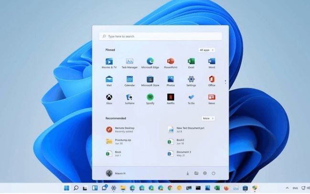Viewport: 310px width, 194px height.
Task: Open the Calendar app
Action: [x=129, y=81]
